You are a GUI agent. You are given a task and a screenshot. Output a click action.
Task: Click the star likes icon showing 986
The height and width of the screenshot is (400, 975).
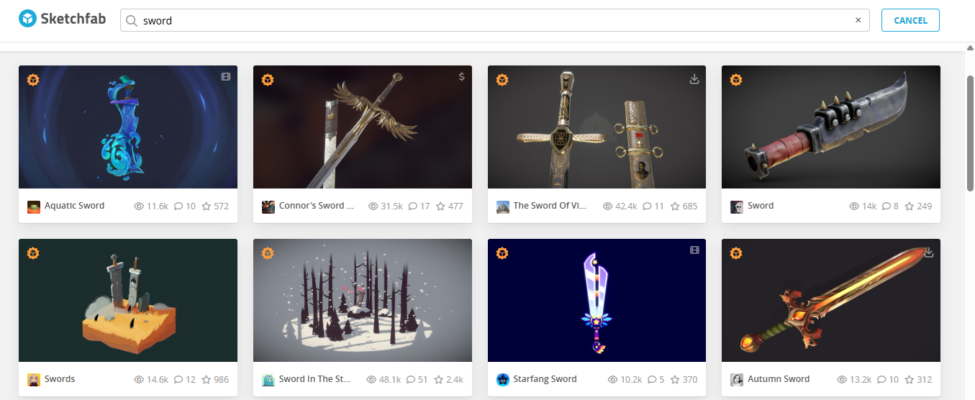206,380
